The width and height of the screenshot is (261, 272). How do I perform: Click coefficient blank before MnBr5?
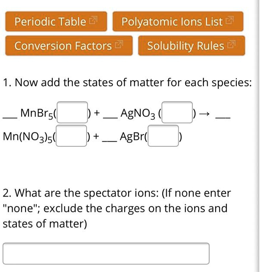pyautogui.click(x=8, y=116)
